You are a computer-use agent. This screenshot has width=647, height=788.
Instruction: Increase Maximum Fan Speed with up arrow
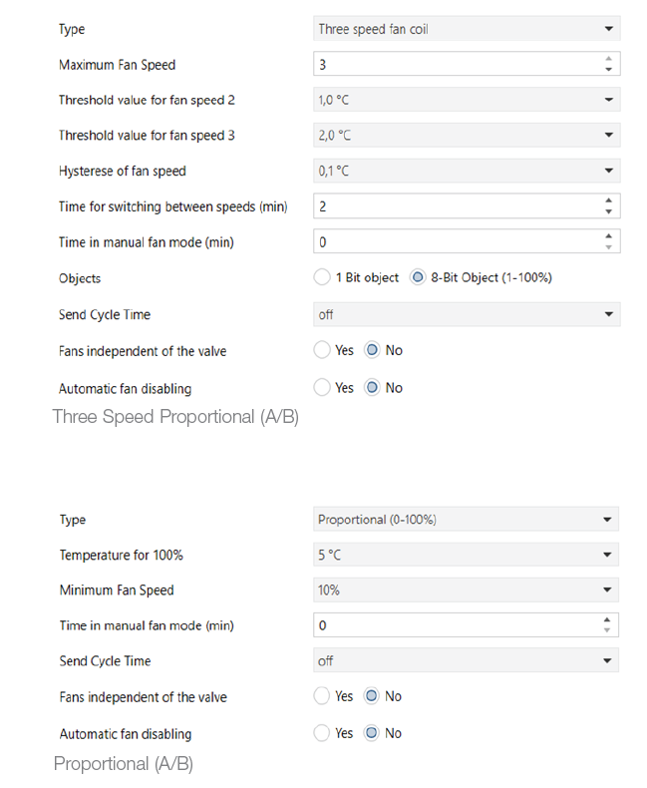tap(609, 58)
